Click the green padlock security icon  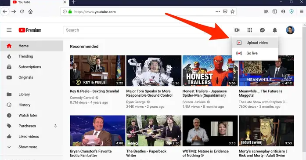click(x=70, y=12)
